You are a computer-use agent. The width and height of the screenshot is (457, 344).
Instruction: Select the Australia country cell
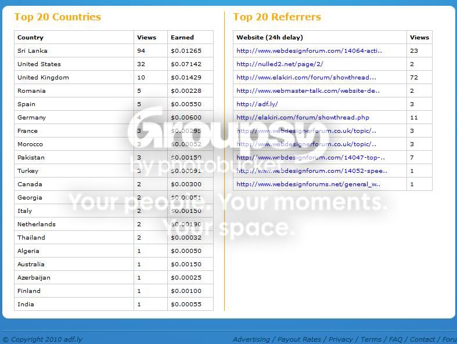[74, 265]
